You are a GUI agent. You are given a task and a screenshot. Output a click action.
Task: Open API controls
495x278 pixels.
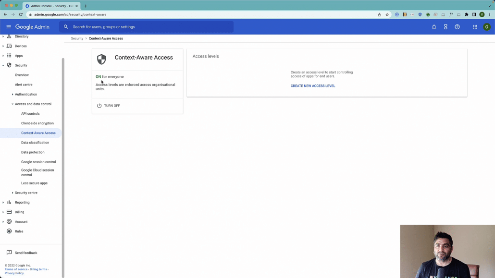coord(30,114)
